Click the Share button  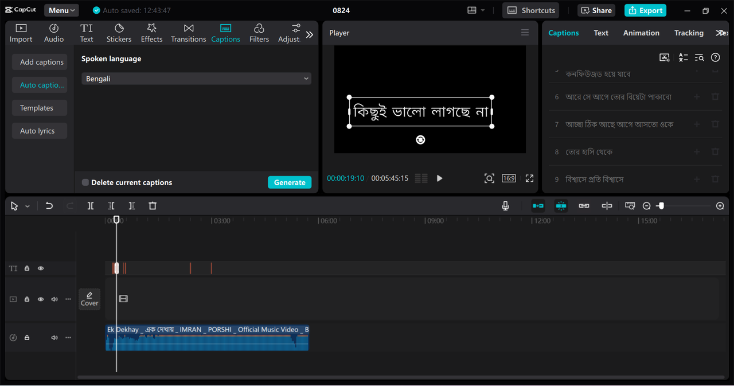[x=595, y=10]
